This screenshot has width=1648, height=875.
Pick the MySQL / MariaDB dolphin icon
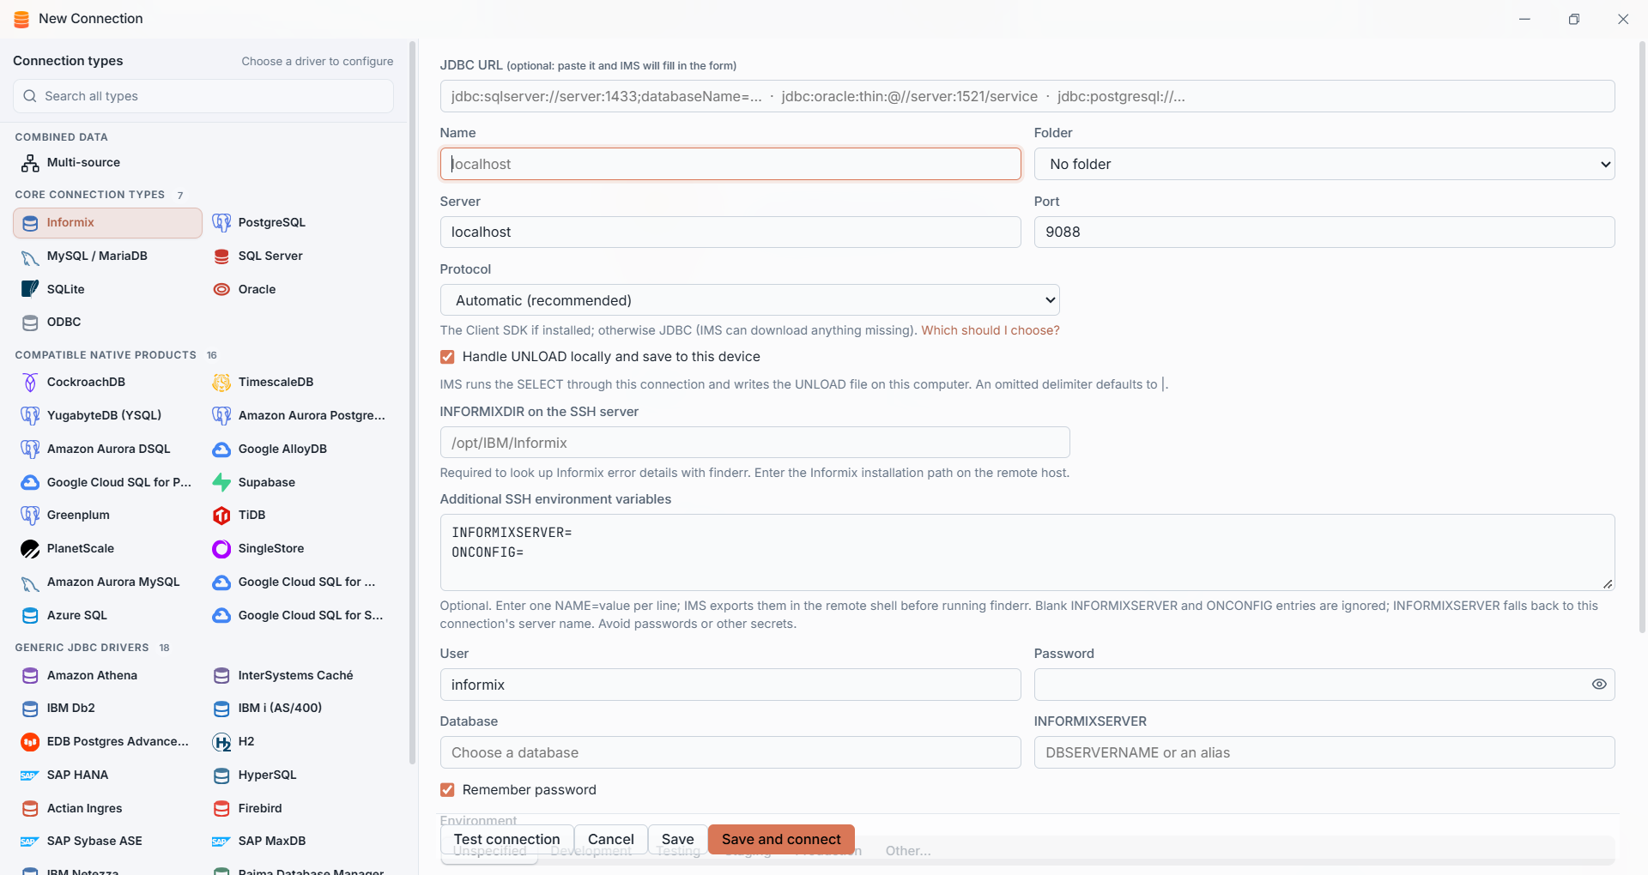pos(30,256)
